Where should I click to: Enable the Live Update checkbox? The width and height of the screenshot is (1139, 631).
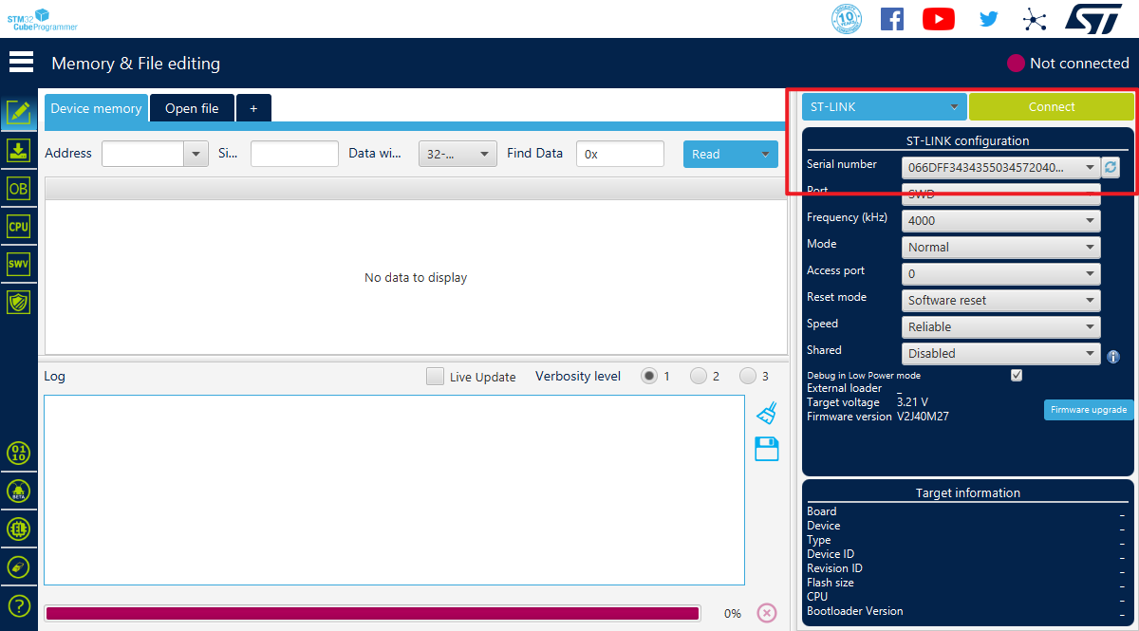(435, 377)
